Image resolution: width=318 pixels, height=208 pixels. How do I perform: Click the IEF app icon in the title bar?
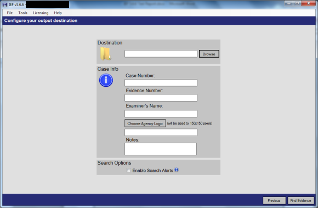click(5, 4)
